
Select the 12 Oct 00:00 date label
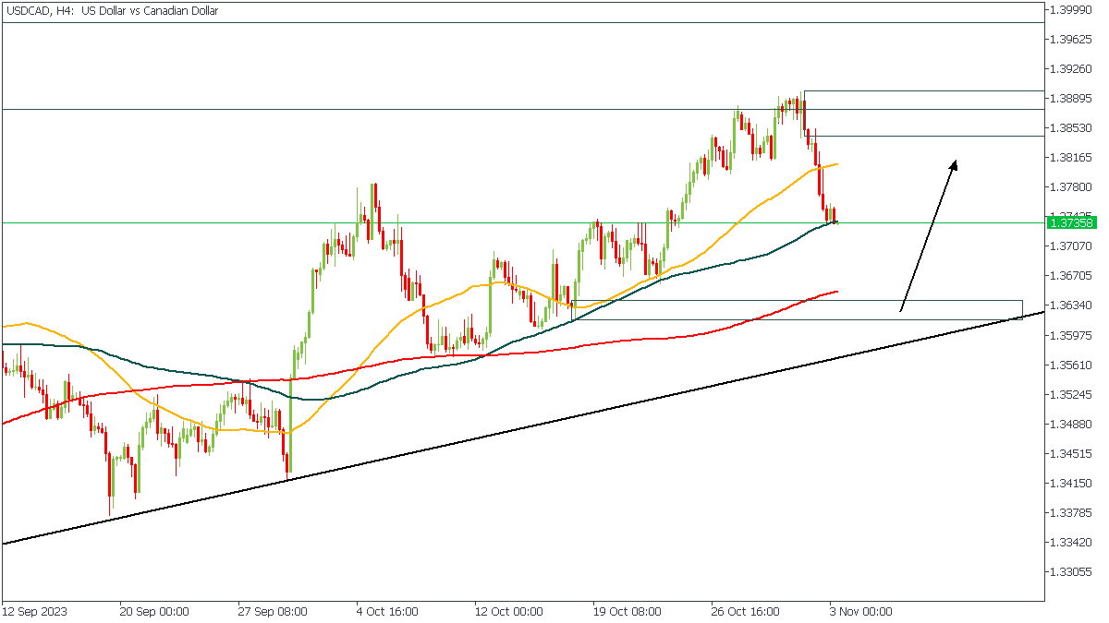point(506,611)
